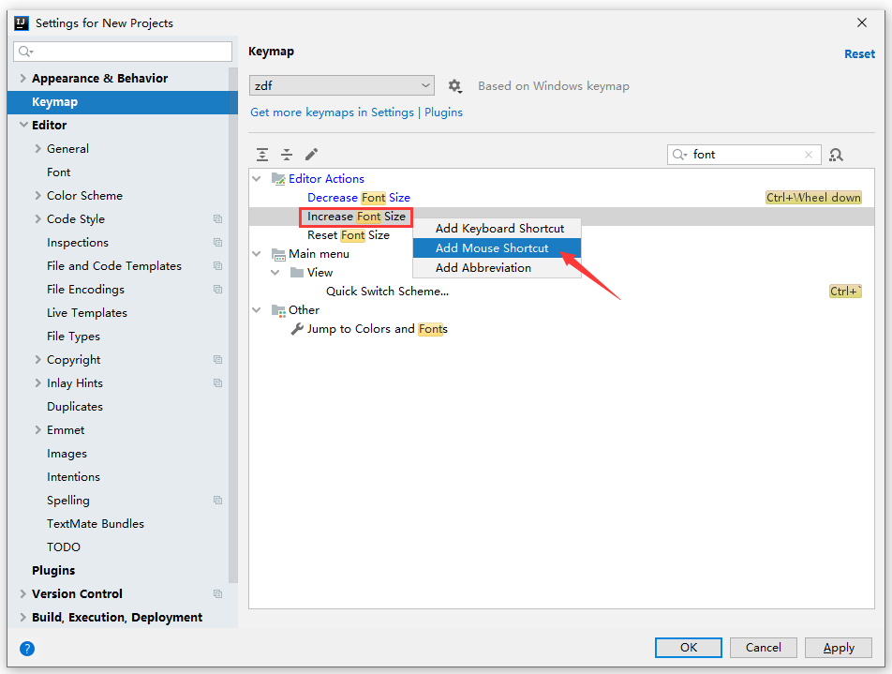
Task: Click the copy icon beside Code Style
Action: click(217, 219)
